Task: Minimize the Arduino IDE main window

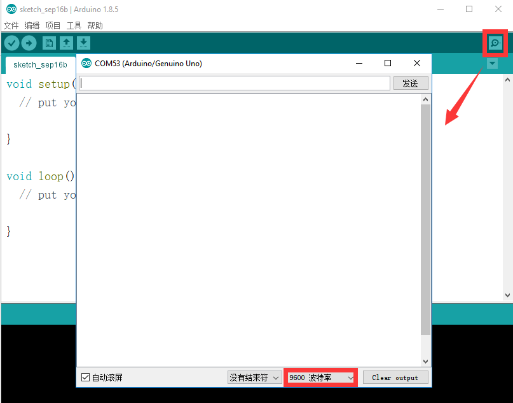Action: coord(441,9)
